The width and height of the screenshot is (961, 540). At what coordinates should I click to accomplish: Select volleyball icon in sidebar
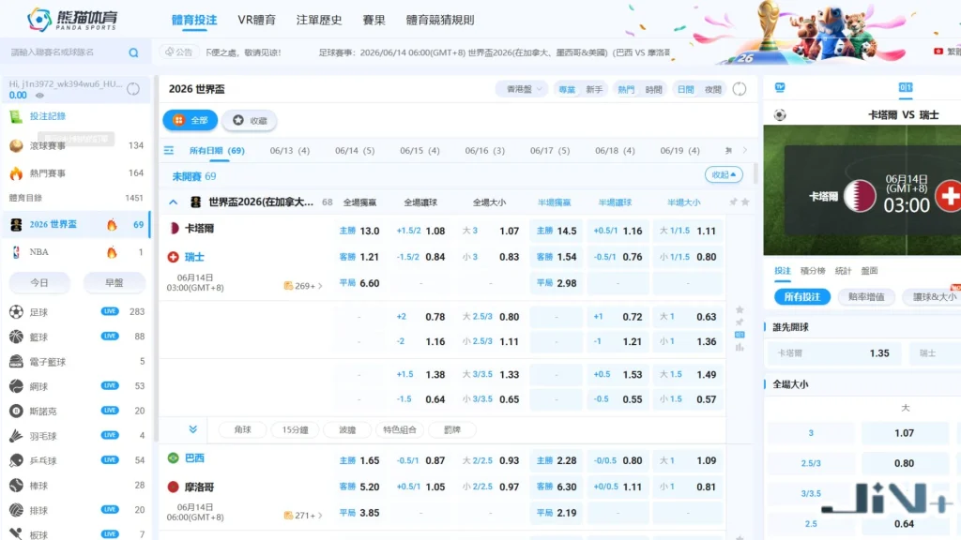(x=17, y=510)
